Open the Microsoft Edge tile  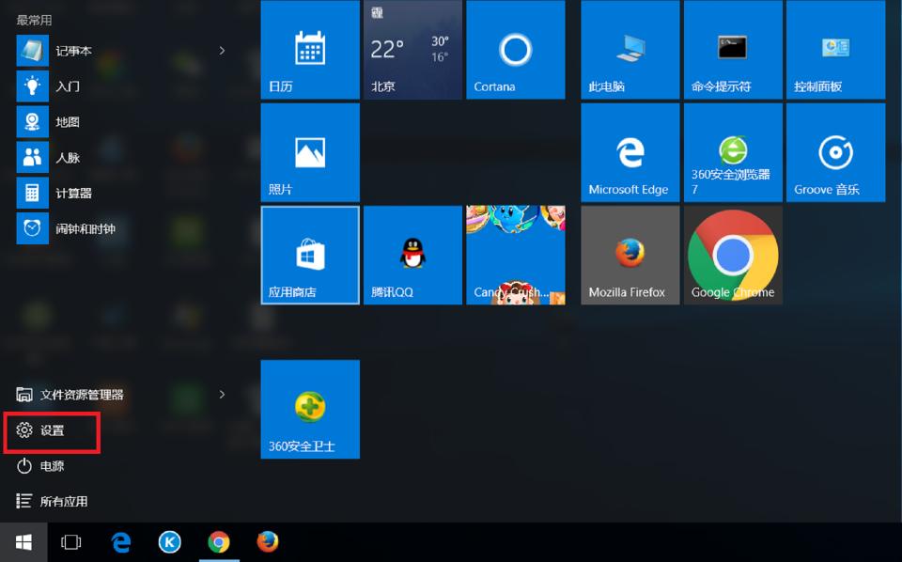(630, 152)
